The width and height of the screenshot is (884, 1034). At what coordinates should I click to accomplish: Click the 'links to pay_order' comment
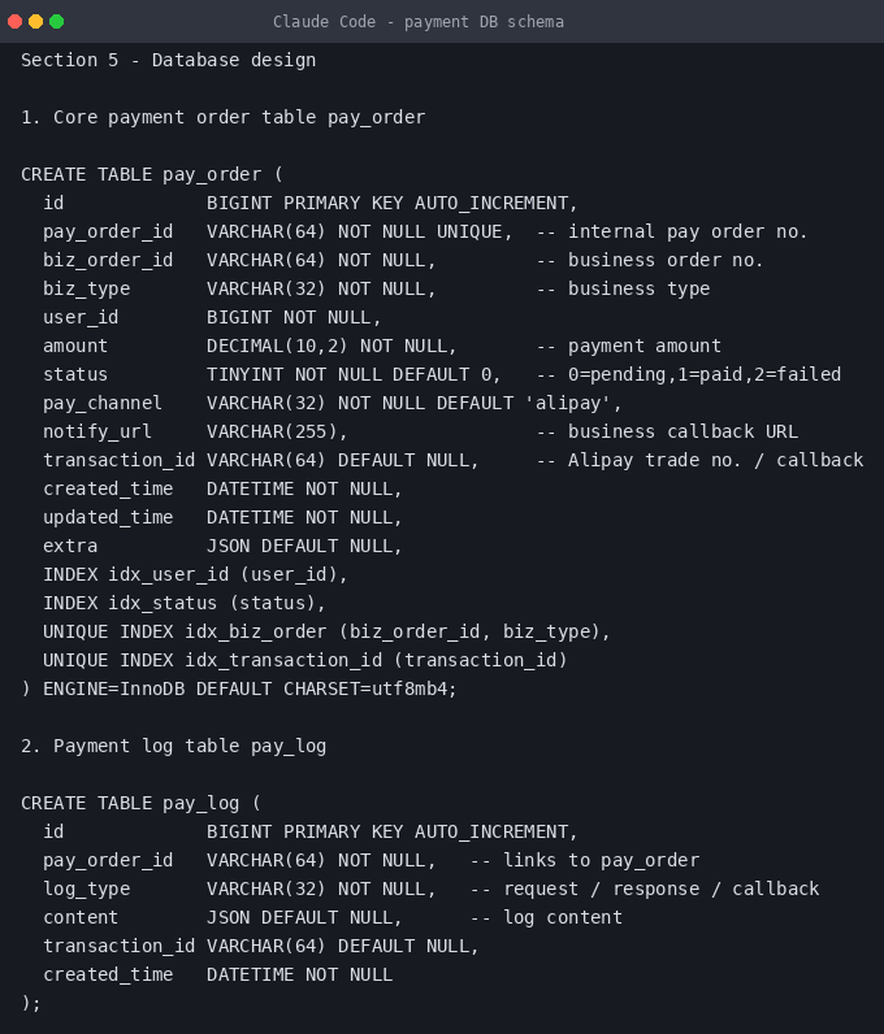(601, 861)
